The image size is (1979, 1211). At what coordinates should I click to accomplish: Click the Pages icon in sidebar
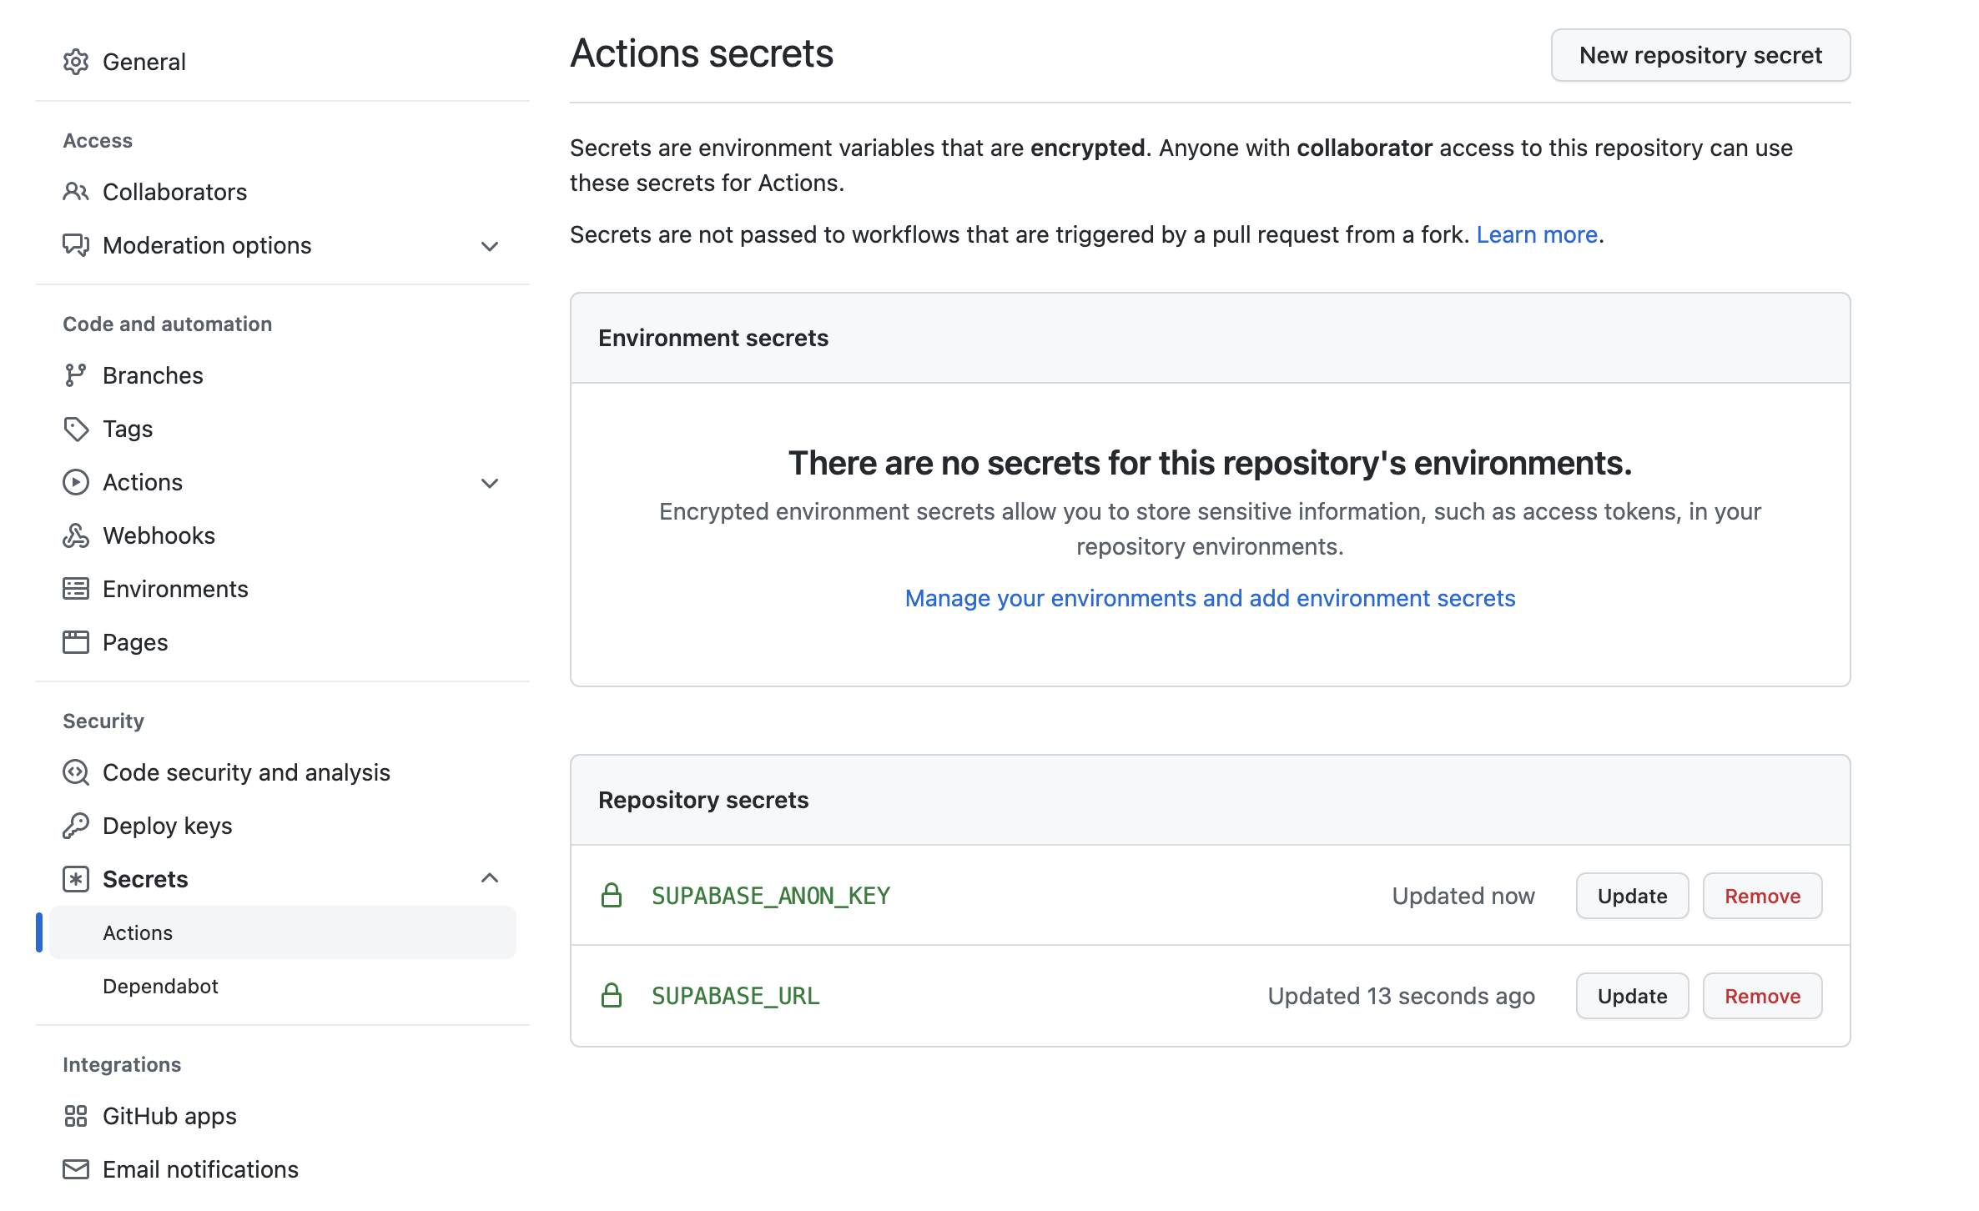[x=76, y=642]
